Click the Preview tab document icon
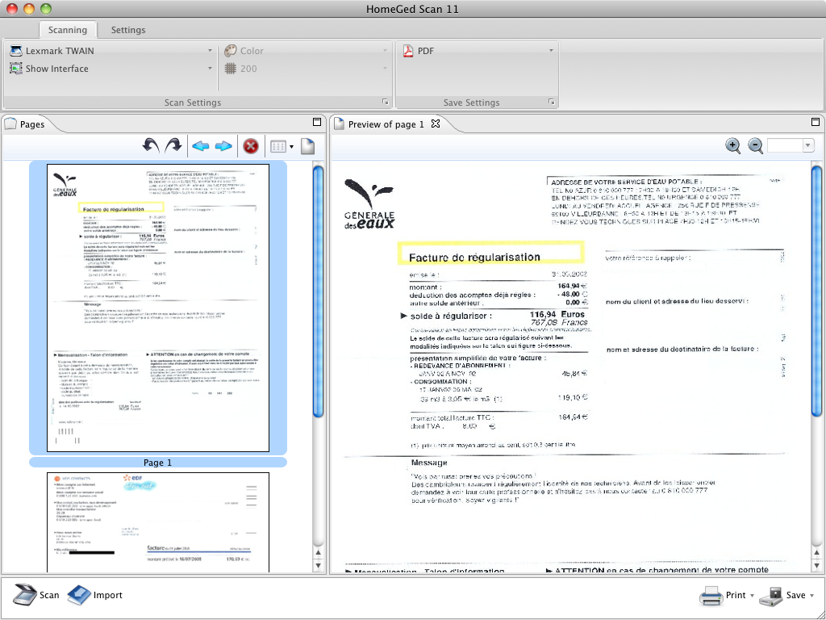 pyautogui.click(x=339, y=124)
